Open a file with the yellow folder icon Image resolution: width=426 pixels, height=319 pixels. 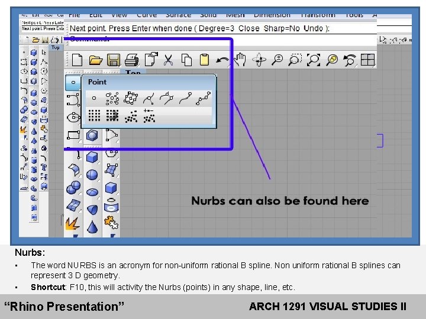click(95, 60)
